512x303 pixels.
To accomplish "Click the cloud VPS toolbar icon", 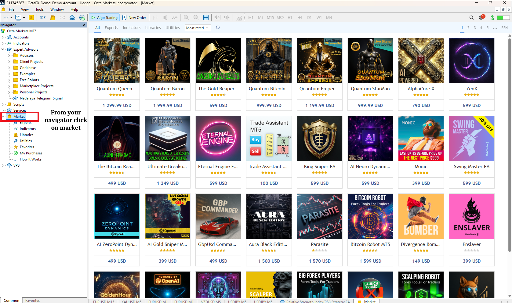I will pyautogui.click(x=72, y=17).
